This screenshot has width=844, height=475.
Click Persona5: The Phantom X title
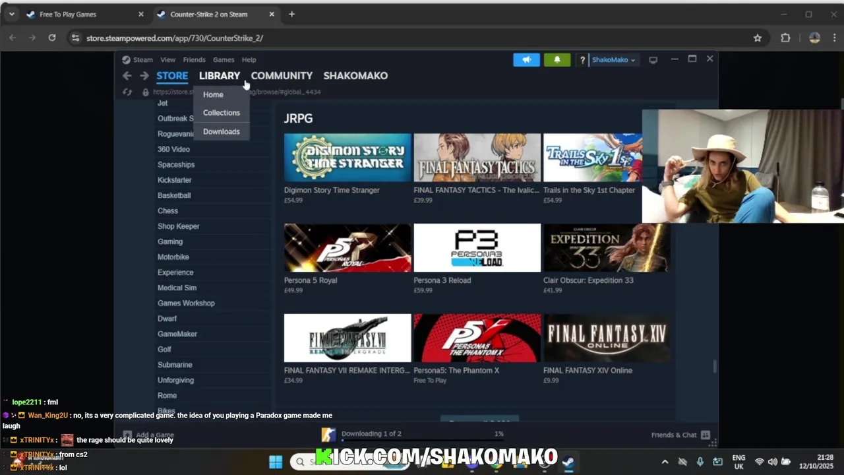(456, 370)
